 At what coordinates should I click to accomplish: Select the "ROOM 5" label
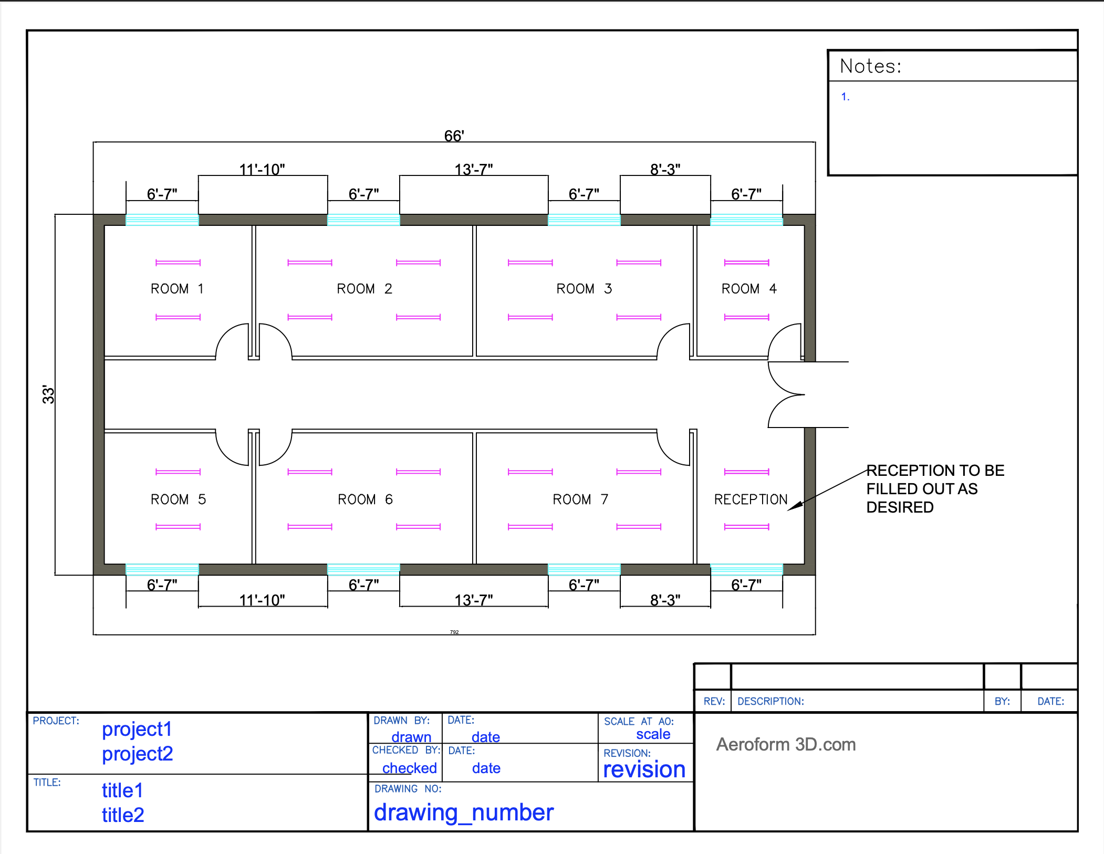point(178,499)
